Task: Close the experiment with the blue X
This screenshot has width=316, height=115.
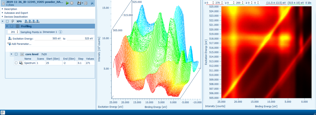Action: [x=92, y=3]
